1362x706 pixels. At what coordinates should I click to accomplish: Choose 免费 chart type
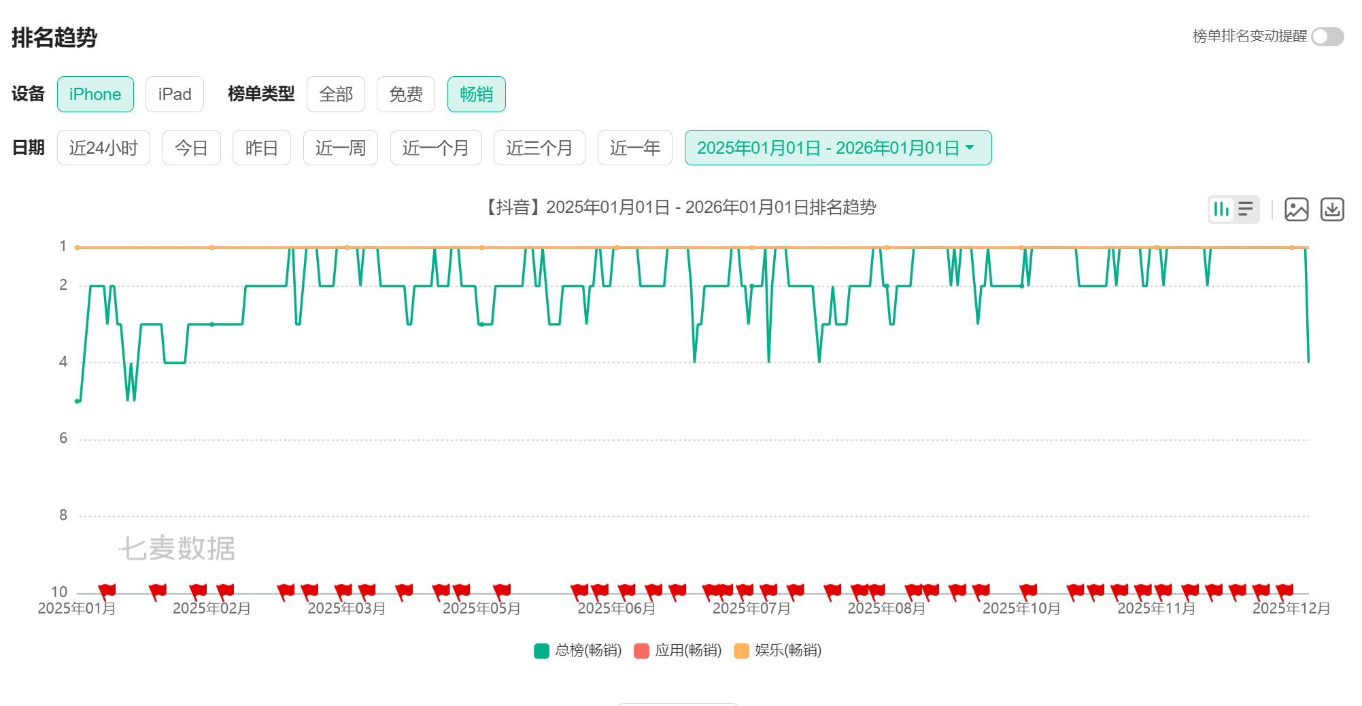(406, 95)
